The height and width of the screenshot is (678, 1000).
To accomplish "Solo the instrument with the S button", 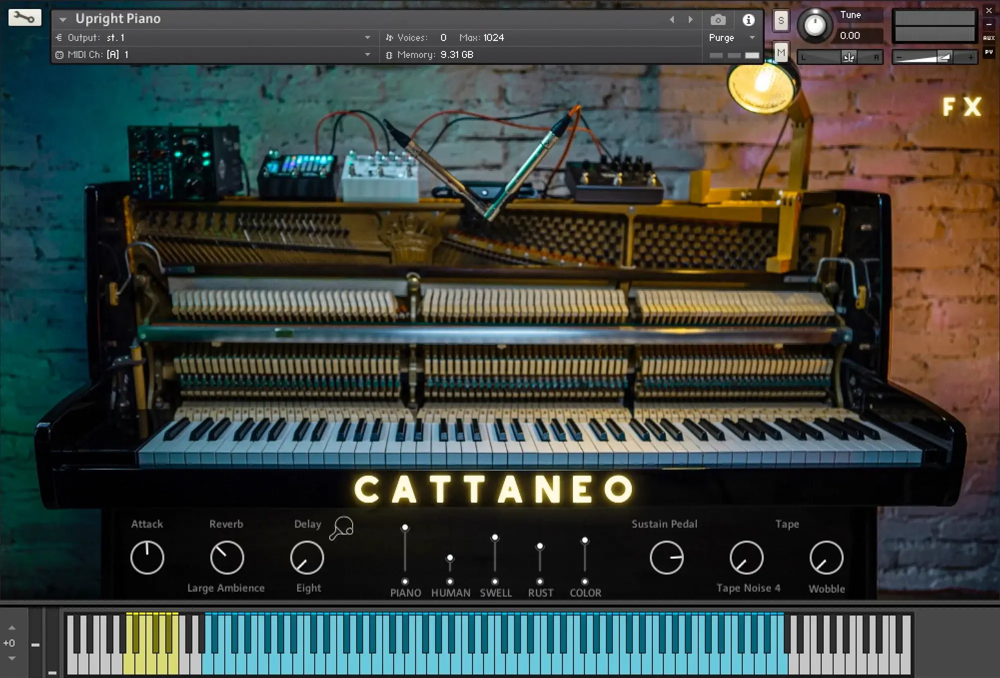I will pyautogui.click(x=781, y=20).
